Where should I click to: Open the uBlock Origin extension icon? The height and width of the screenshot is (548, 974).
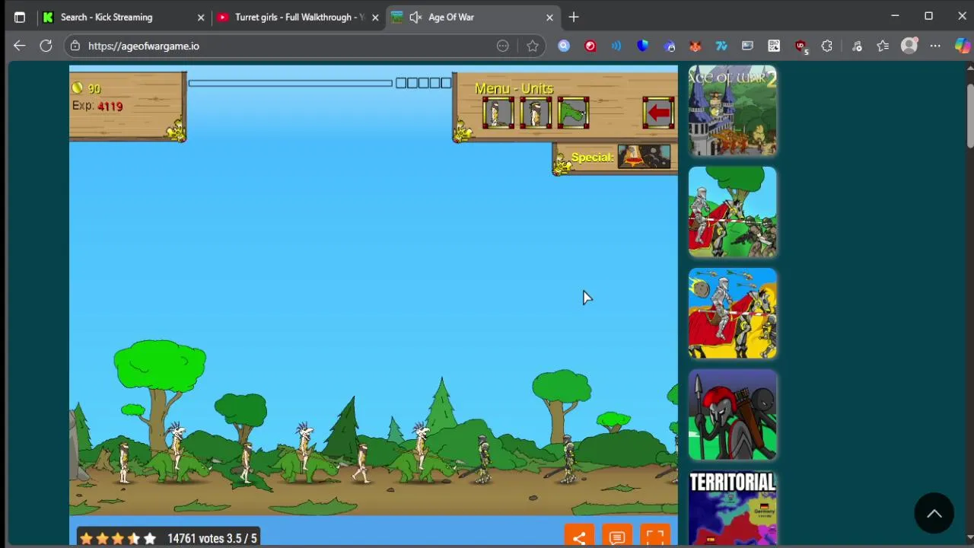pos(800,46)
